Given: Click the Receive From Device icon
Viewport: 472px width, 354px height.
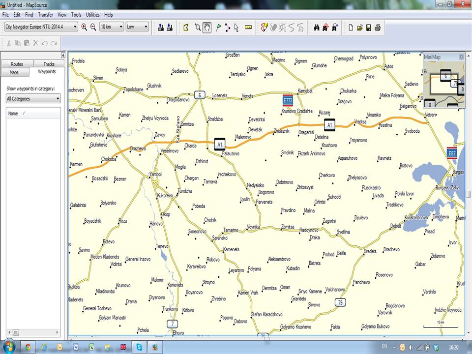Looking at the screenshot, I should pyautogui.click(x=170, y=28).
